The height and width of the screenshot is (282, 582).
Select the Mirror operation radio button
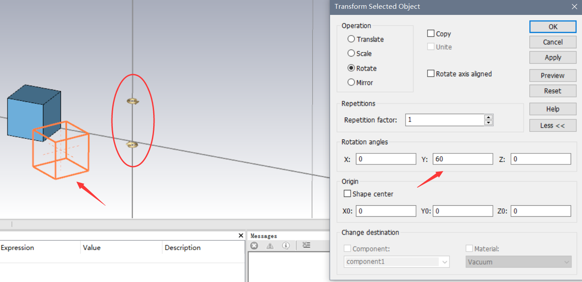(351, 82)
